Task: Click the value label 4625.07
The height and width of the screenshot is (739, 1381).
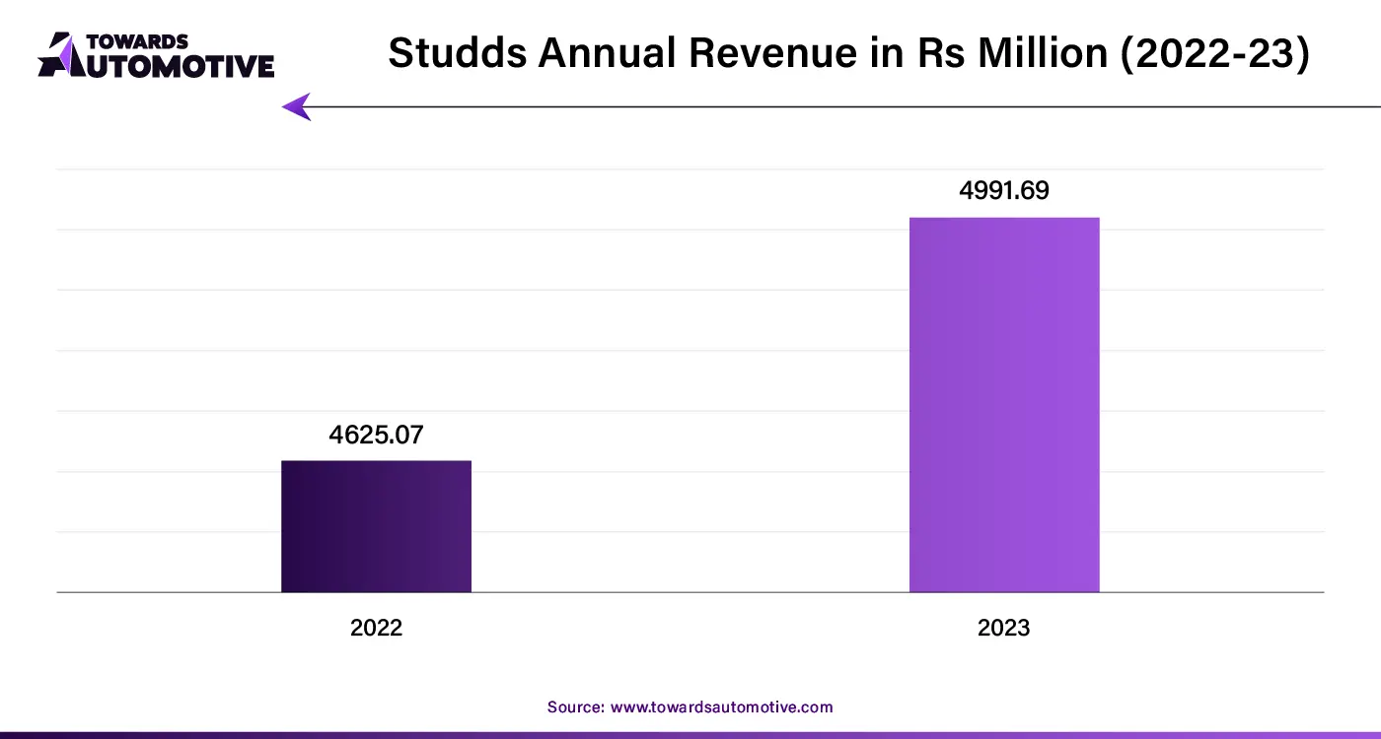Action: tap(376, 435)
